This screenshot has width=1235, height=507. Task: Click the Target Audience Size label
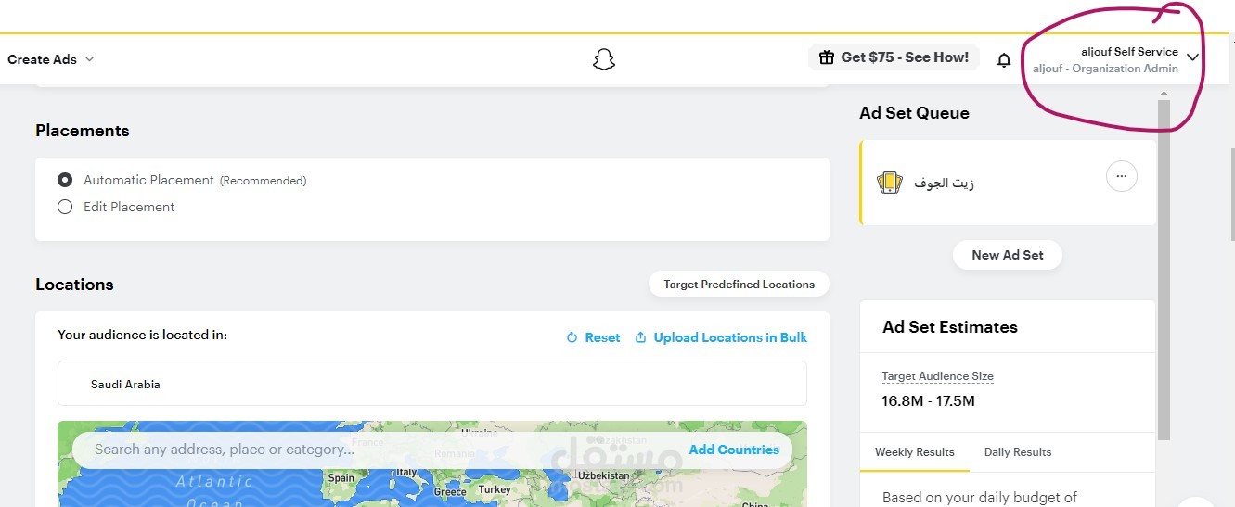click(x=937, y=376)
